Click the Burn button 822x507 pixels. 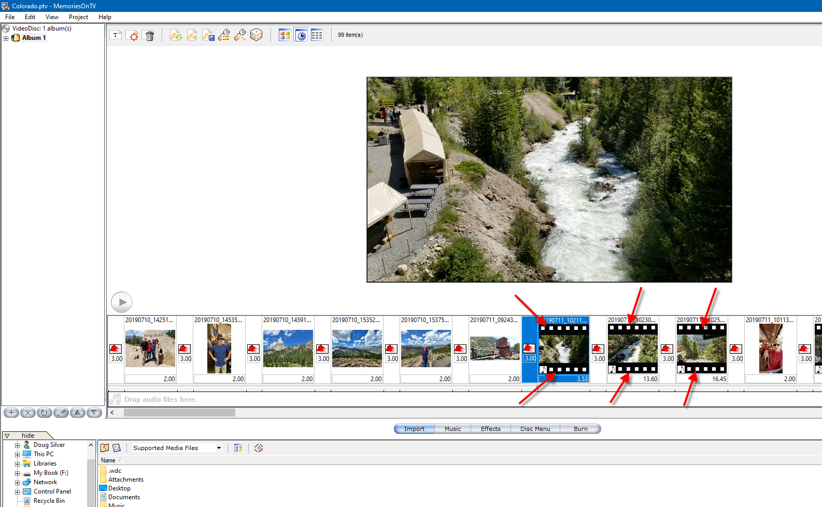pyautogui.click(x=580, y=429)
